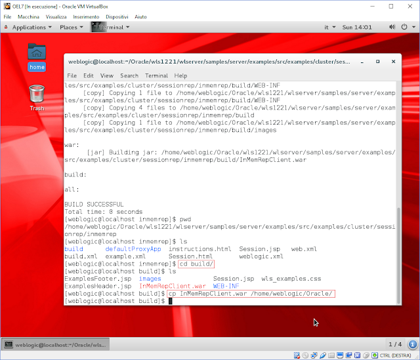Click the VirtualBox virtualization features status icon

click(x=357, y=355)
